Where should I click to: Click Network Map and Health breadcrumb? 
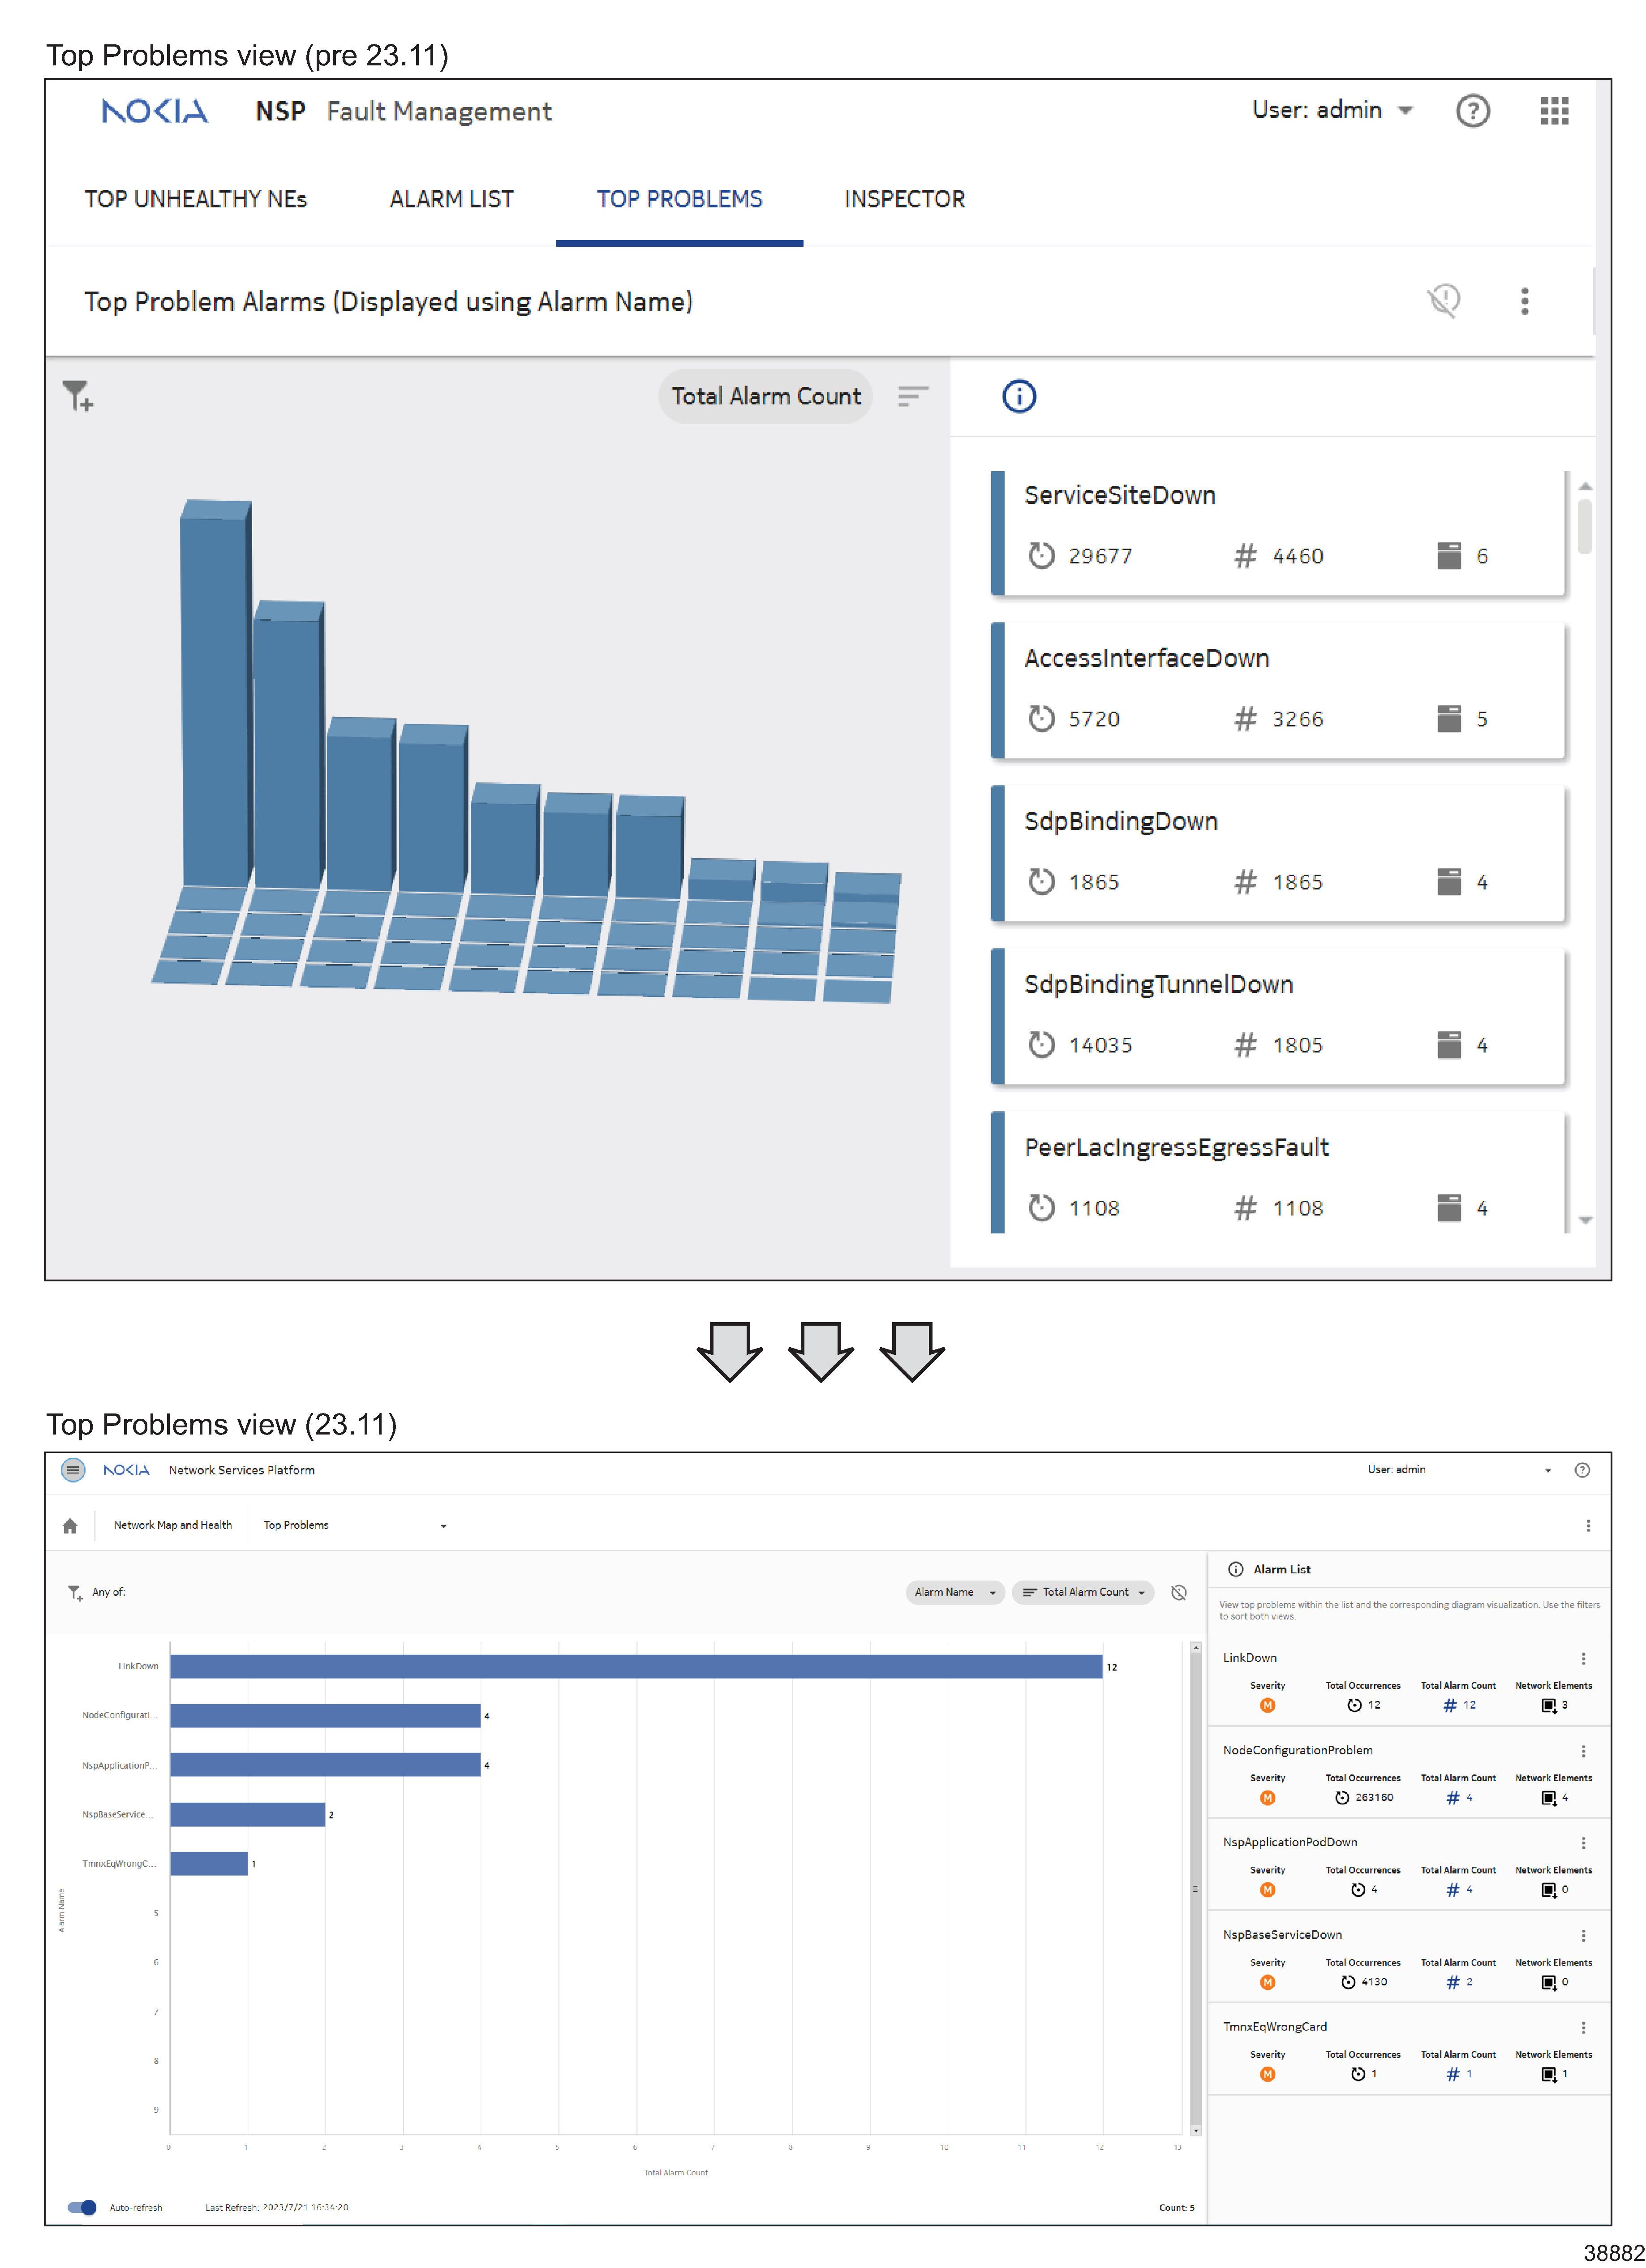point(173,1525)
